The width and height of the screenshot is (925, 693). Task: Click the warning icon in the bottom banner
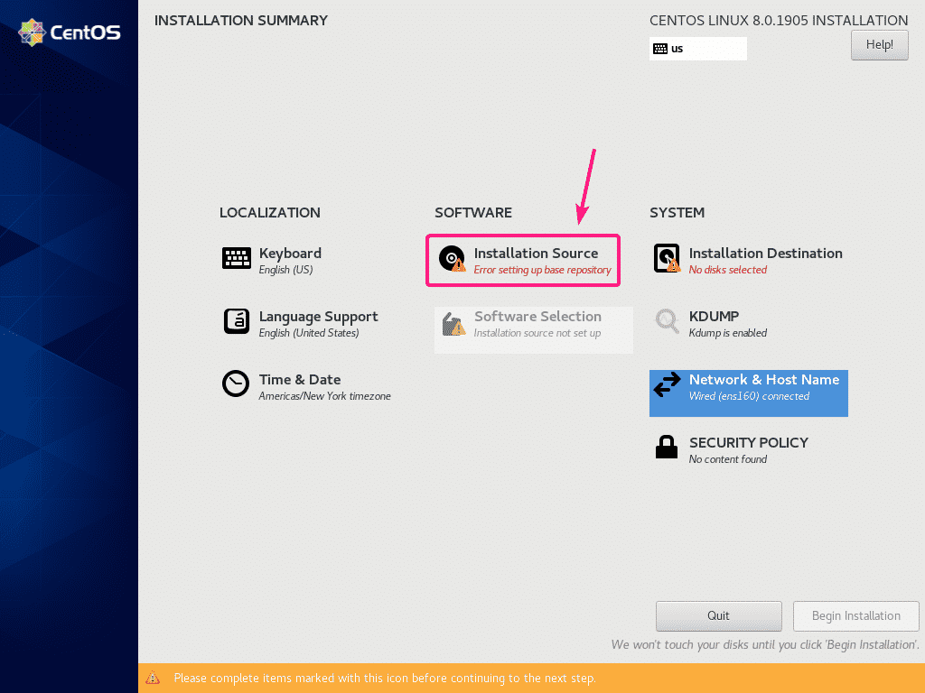tap(152, 678)
